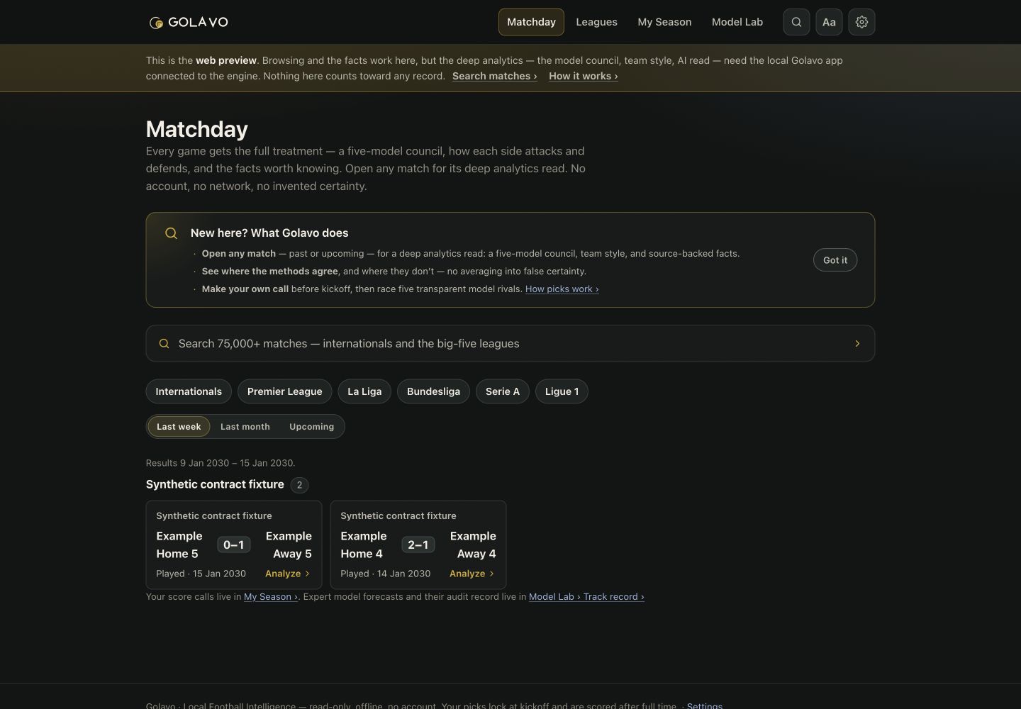Open How picks work link
Screen dimensions: 1021x709
[562, 289]
